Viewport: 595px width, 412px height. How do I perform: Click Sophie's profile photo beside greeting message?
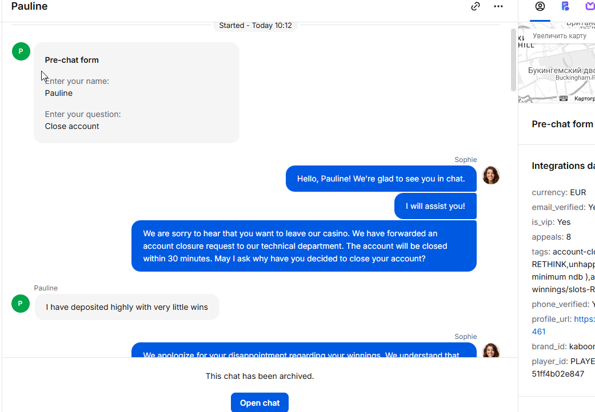pyautogui.click(x=490, y=175)
